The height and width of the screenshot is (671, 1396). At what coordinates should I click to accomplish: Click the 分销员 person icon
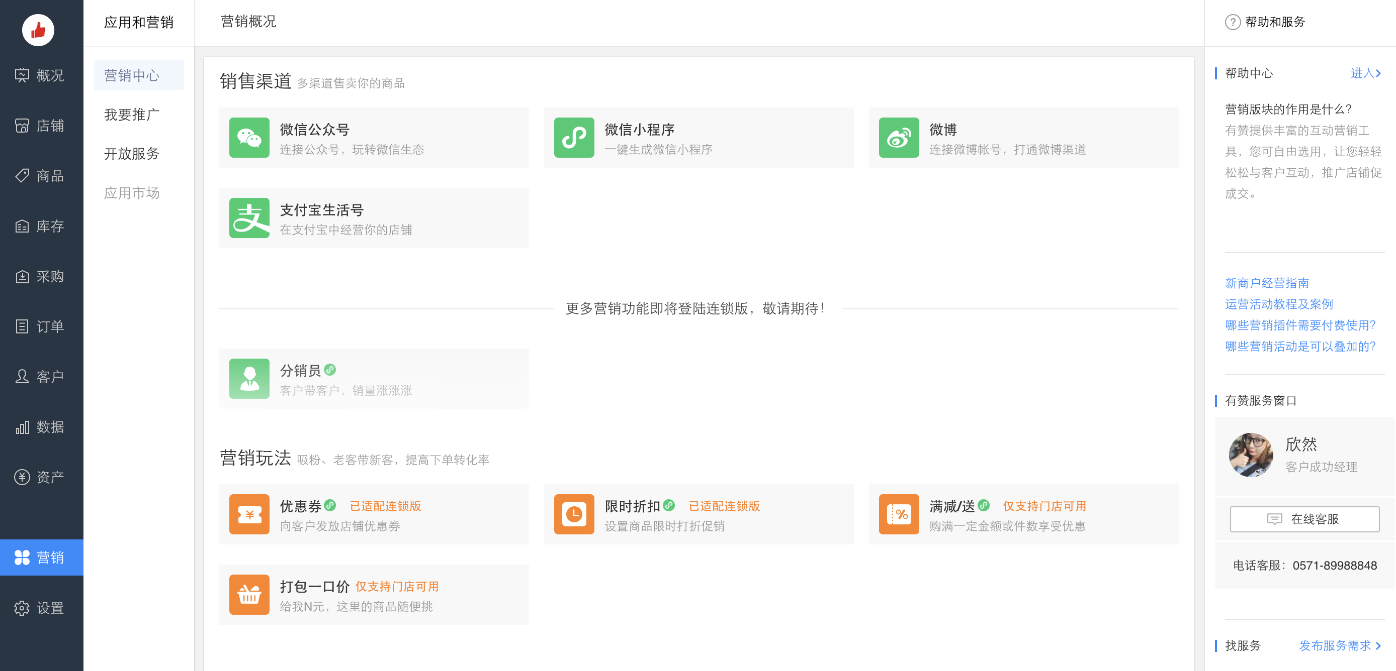[249, 379]
